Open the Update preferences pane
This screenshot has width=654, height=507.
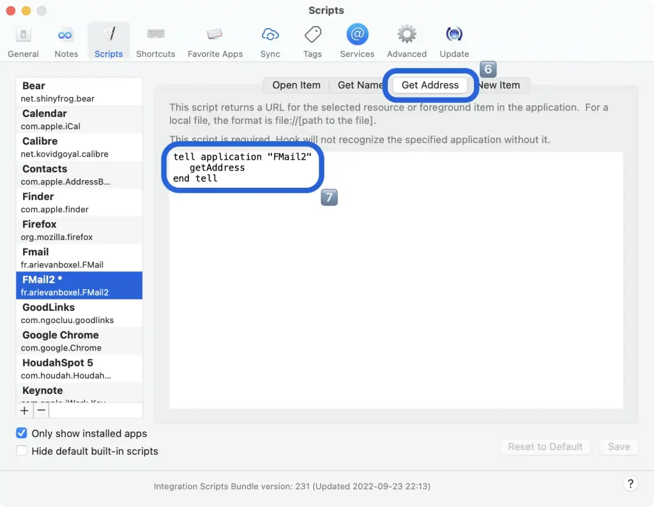click(x=454, y=42)
